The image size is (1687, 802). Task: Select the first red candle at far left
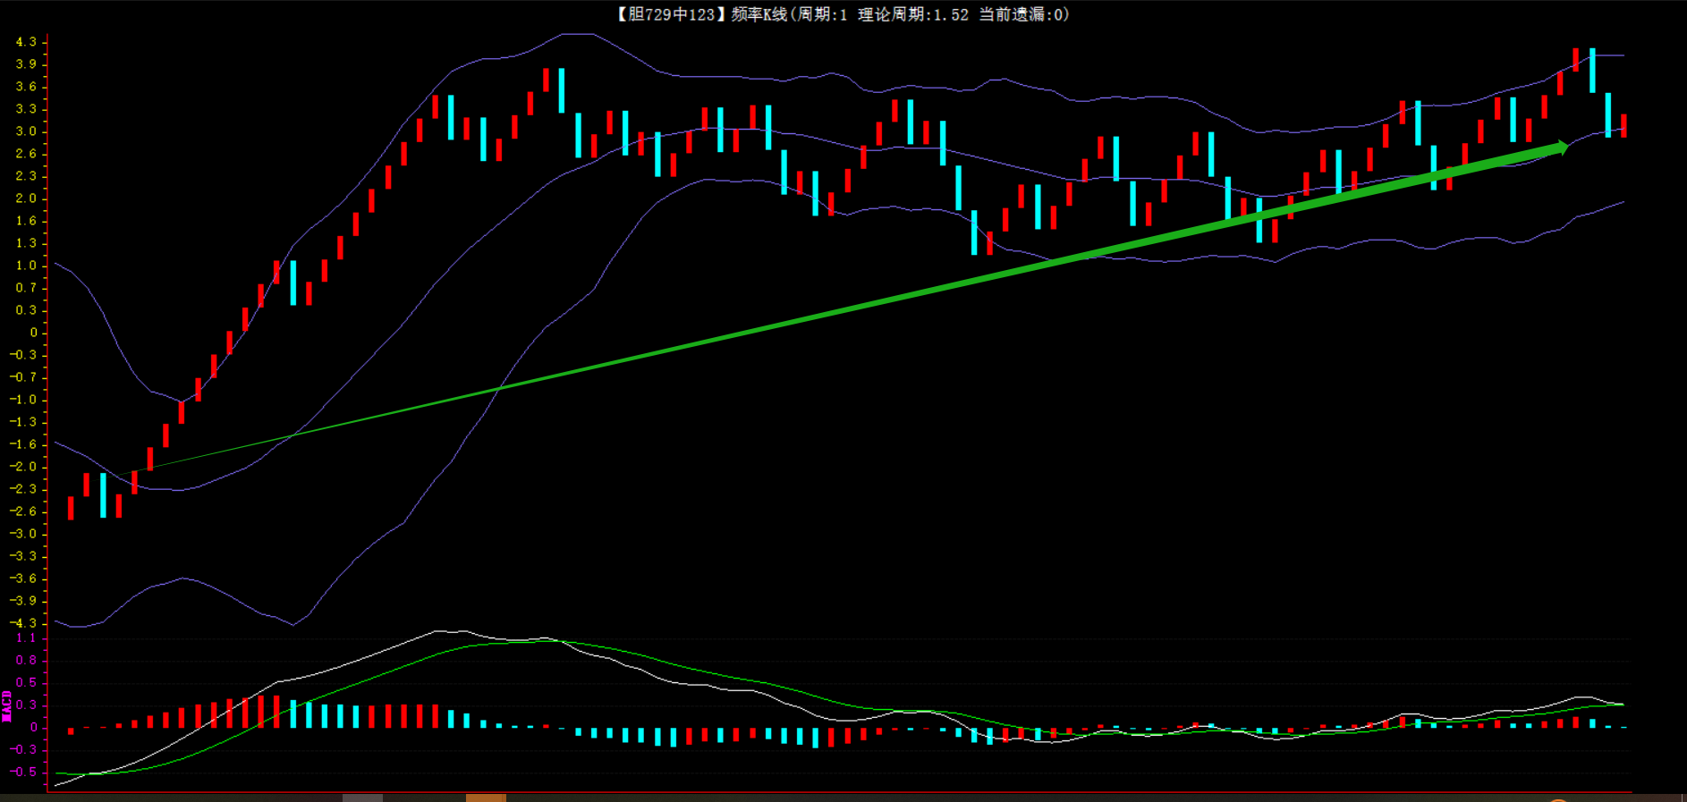coord(71,508)
